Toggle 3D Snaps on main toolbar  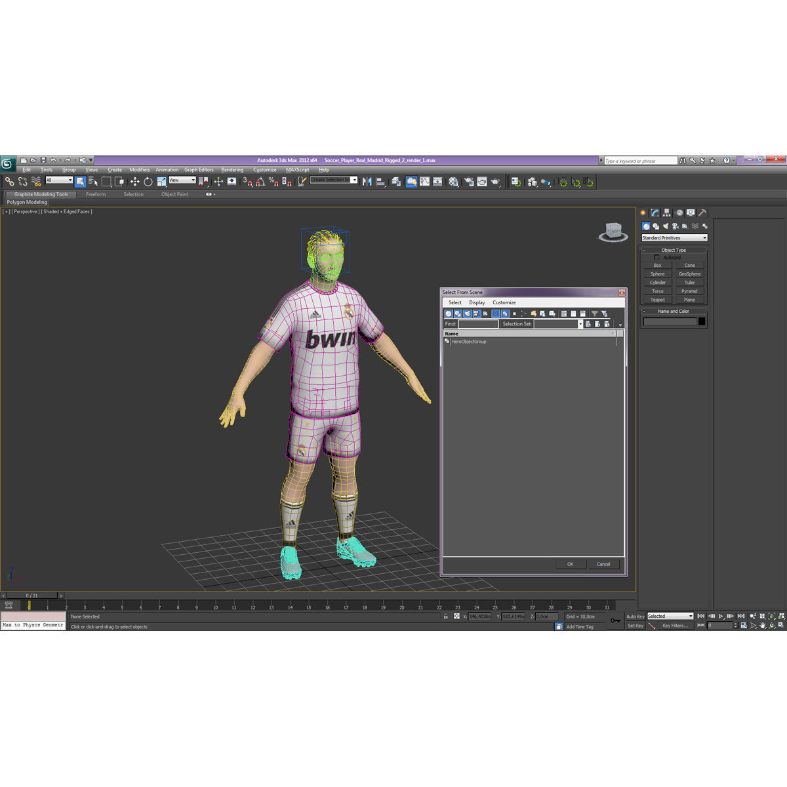[x=247, y=182]
